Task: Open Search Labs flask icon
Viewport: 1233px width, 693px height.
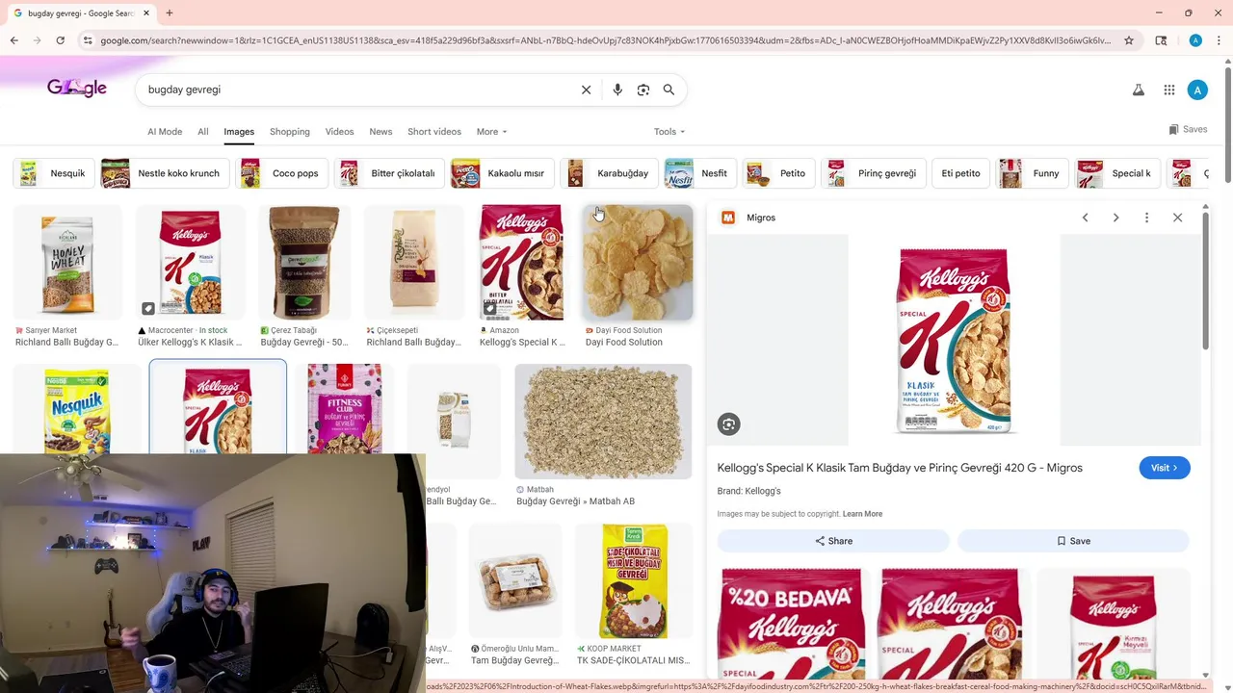Action: click(1138, 90)
